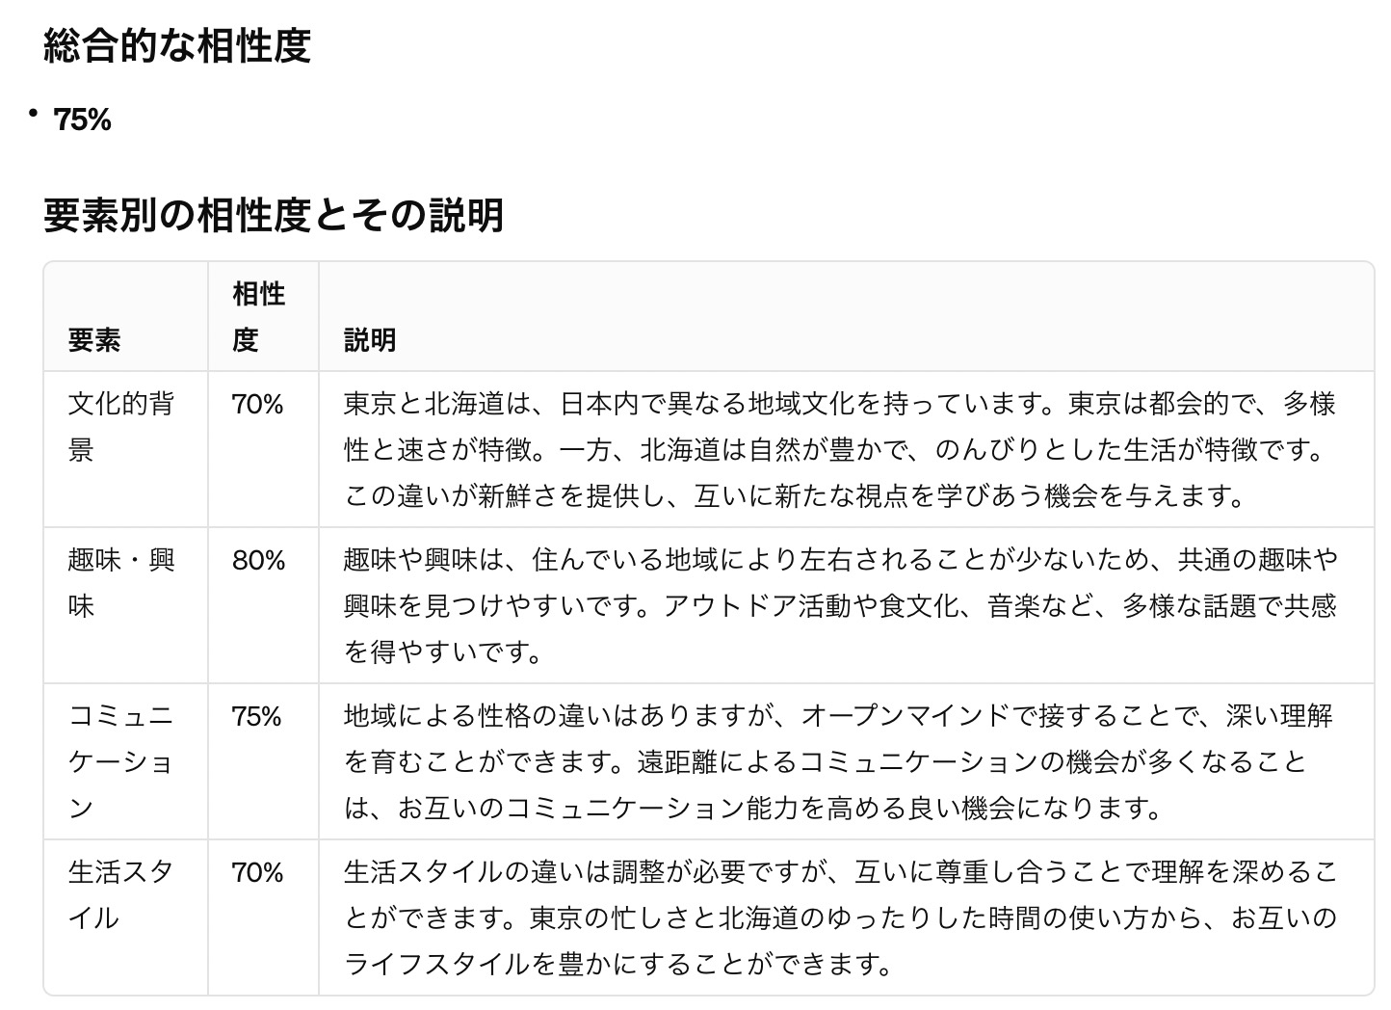Click the 70% score for 文化的背景

257,404
